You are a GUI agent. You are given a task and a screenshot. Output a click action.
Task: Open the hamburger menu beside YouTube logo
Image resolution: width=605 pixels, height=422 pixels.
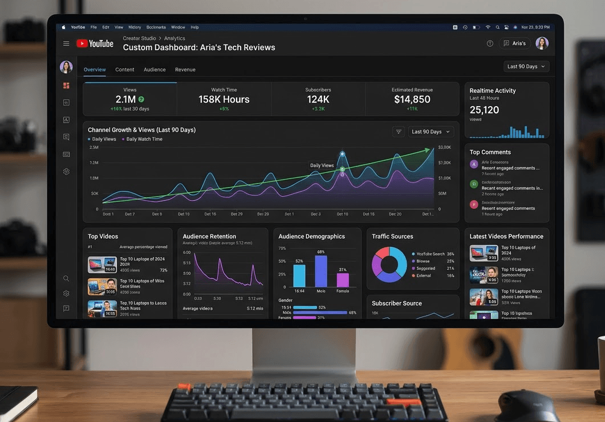coord(66,44)
